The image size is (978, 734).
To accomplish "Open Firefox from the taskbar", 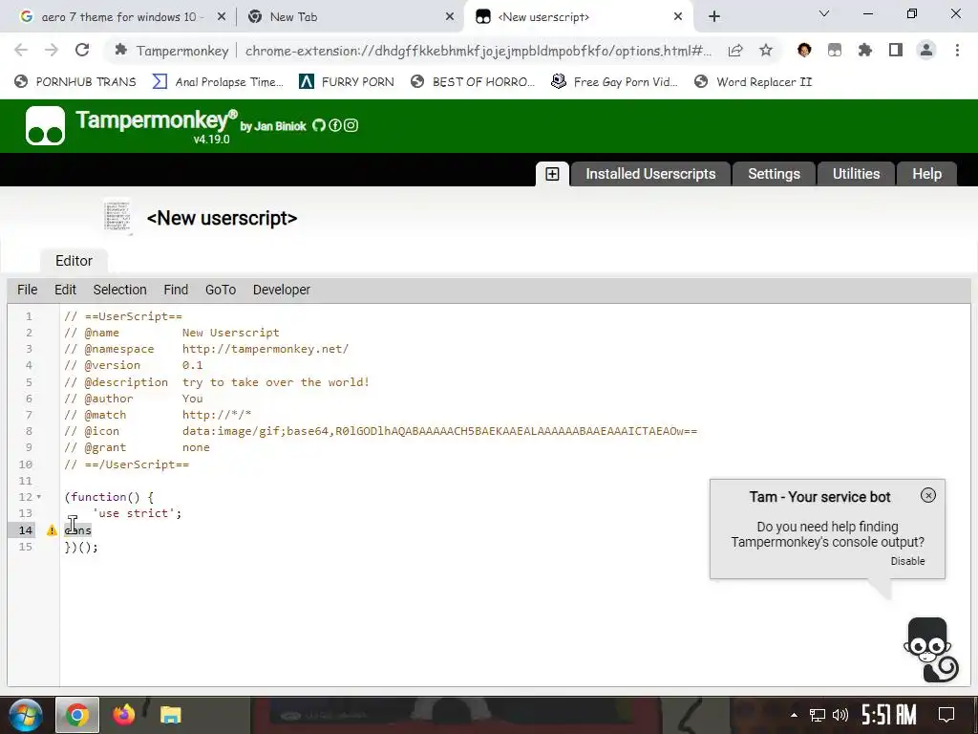I will point(124,715).
